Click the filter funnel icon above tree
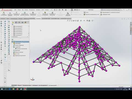The width and height of the screenshot is (132, 99). tap(13, 24)
